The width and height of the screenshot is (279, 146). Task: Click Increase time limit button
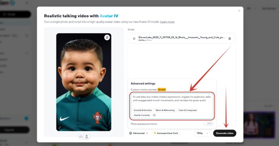pos(166,133)
